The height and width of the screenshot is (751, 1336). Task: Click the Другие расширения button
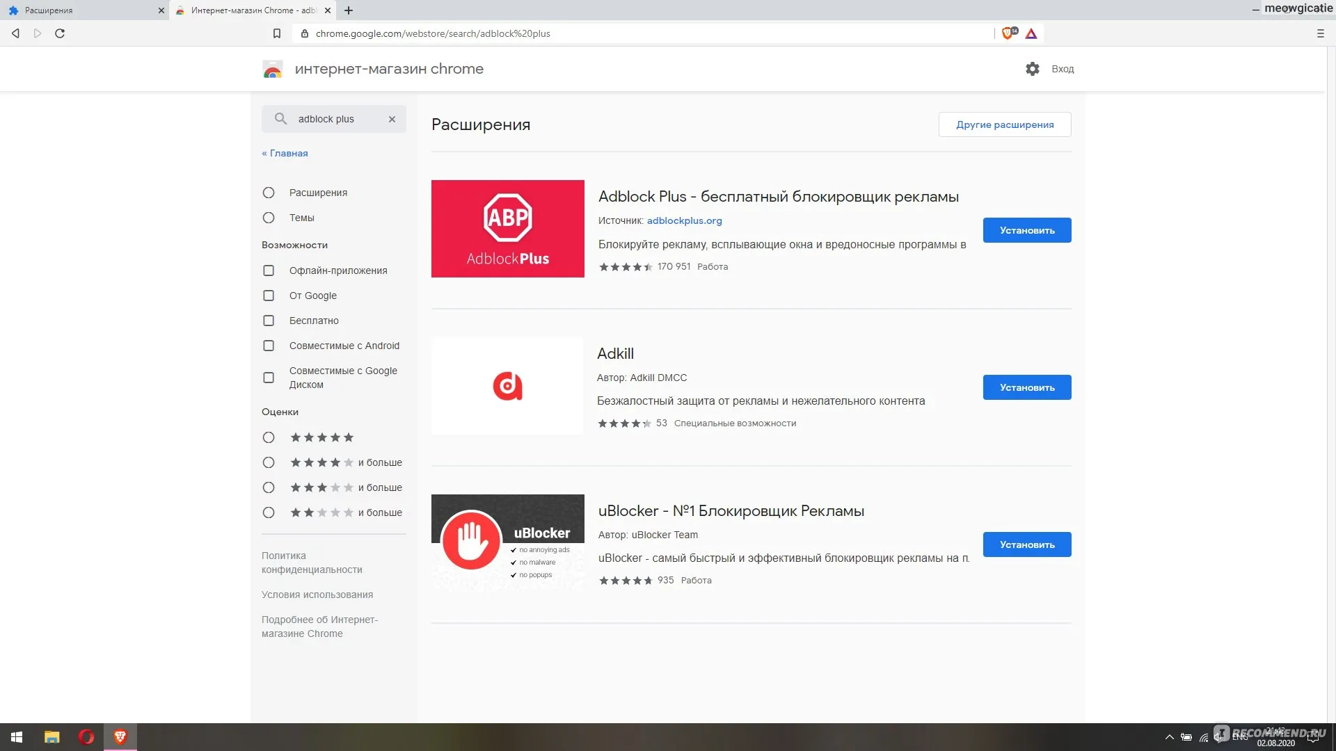point(1005,124)
